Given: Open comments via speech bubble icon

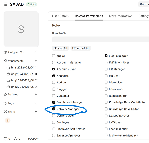Looking at the screenshot, I should (15, 139).
